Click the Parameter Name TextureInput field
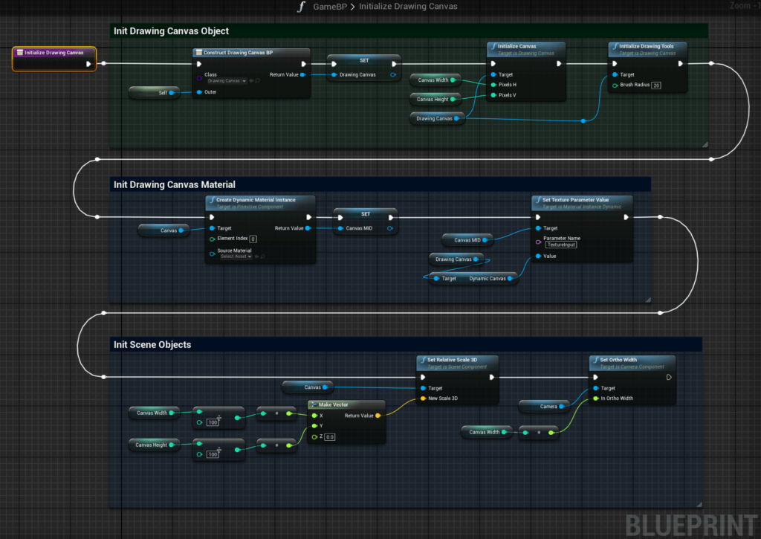Screen dimensions: 761x539 pyautogui.click(x=561, y=245)
